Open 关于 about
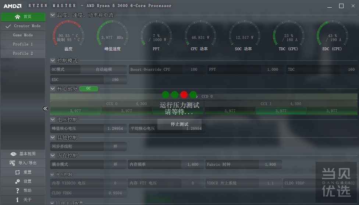Image resolution: width=359 pixels, height=205 pixels. (23, 200)
